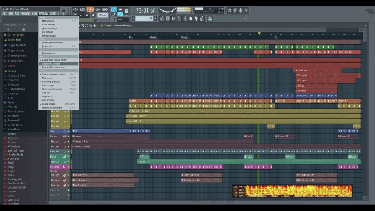
Task: Click the Pause/Play transport button
Action: click(x=81, y=15)
